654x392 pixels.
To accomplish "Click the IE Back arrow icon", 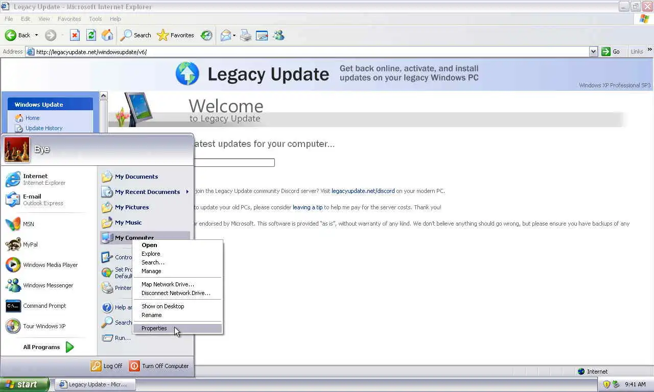I will tap(10, 35).
